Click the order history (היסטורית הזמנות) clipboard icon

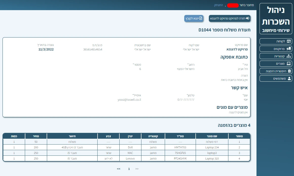pyautogui.click(x=289, y=71)
